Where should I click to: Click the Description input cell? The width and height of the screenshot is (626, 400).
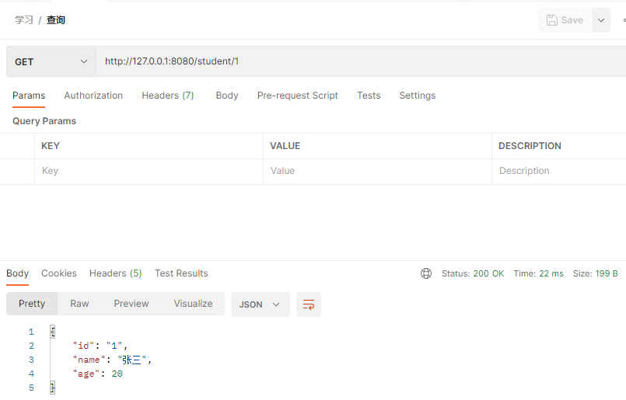pos(559,171)
